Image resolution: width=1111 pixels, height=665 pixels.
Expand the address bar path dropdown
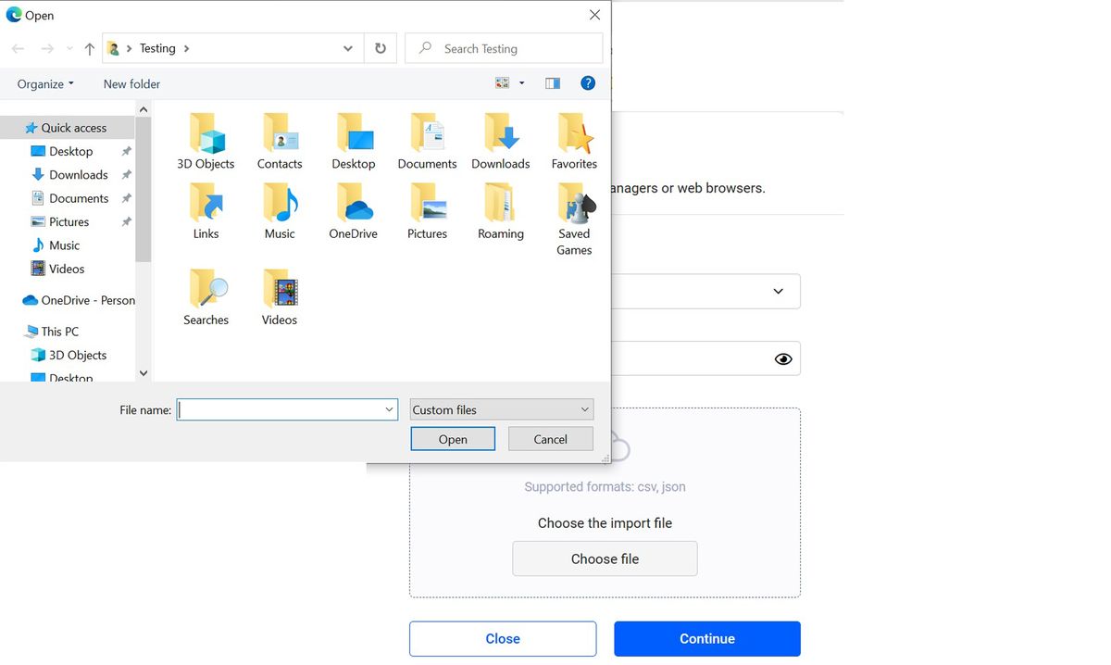click(x=348, y=48)
